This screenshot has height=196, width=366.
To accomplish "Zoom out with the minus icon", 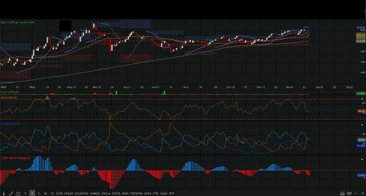I will (357, 193).
